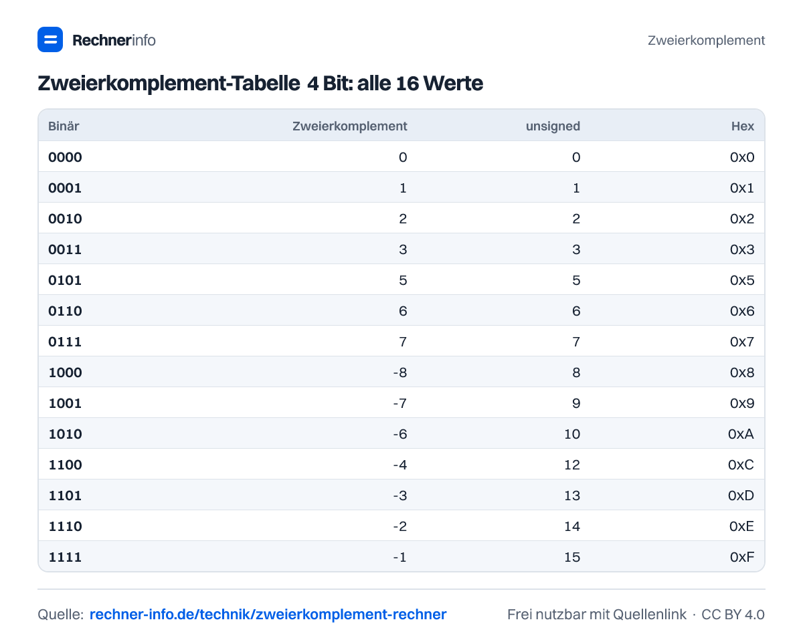This screenshot has width=803, height=642.
Task: Click hex value 0xD
Action: pyautogui.click(x=741, y=496)
